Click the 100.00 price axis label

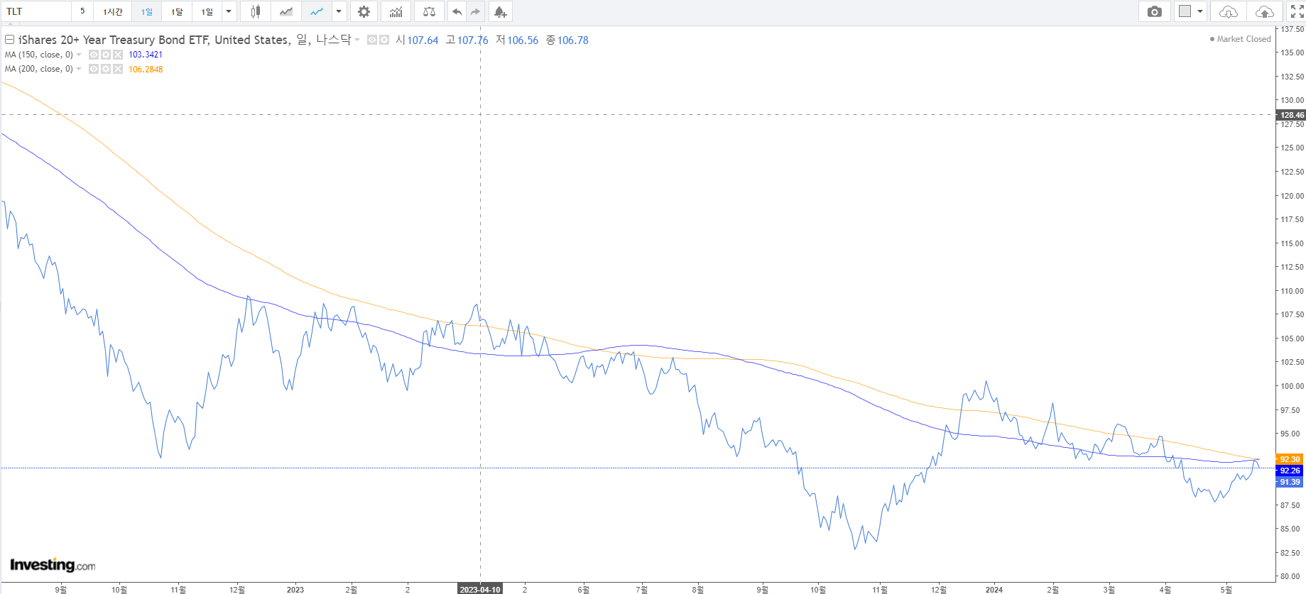pos(1293,386)
